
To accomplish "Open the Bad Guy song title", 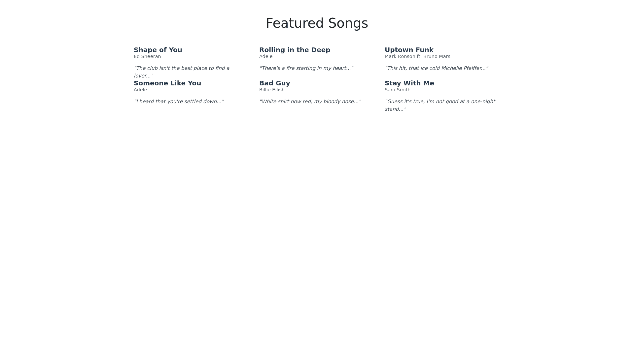I will 274,83.
